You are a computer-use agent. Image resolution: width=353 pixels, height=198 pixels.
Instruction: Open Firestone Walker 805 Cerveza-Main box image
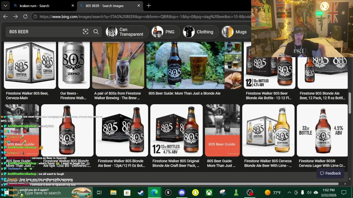click(30, 65)
